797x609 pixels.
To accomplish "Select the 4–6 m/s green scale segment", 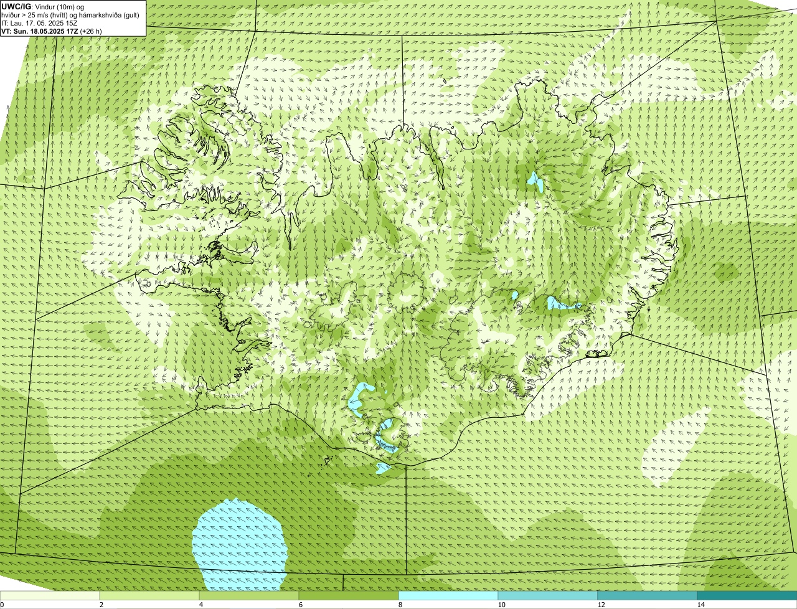I will click(x=249, y=595).
